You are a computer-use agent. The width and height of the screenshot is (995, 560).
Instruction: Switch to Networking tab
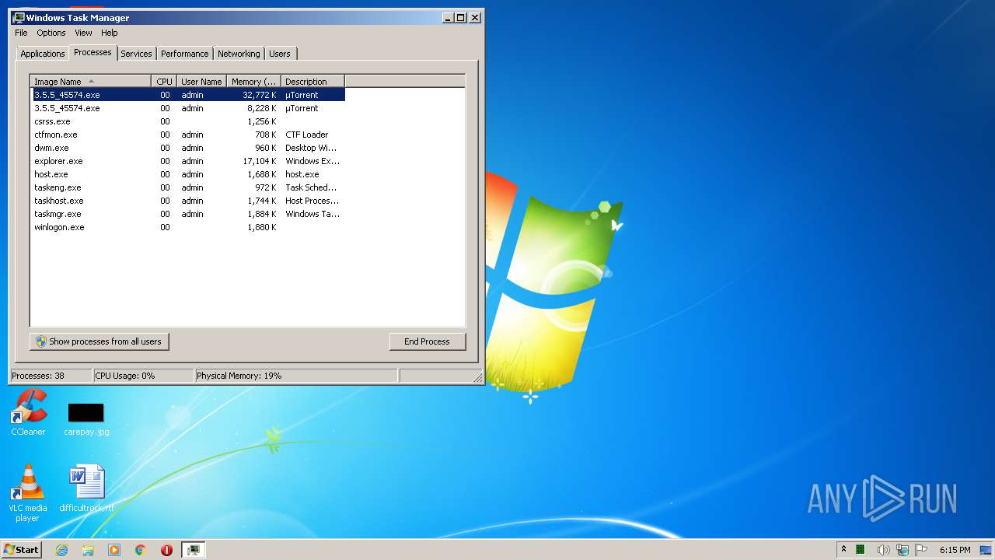tap(239, 54)
